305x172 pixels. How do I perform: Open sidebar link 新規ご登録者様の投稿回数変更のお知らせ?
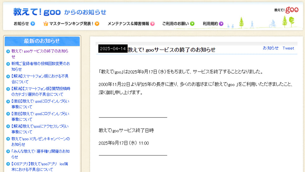point(40,66)
